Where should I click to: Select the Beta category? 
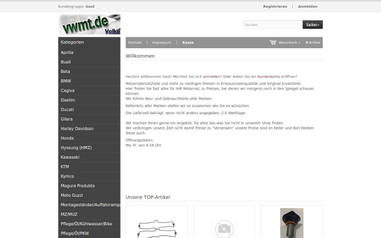tap(89, 71)
